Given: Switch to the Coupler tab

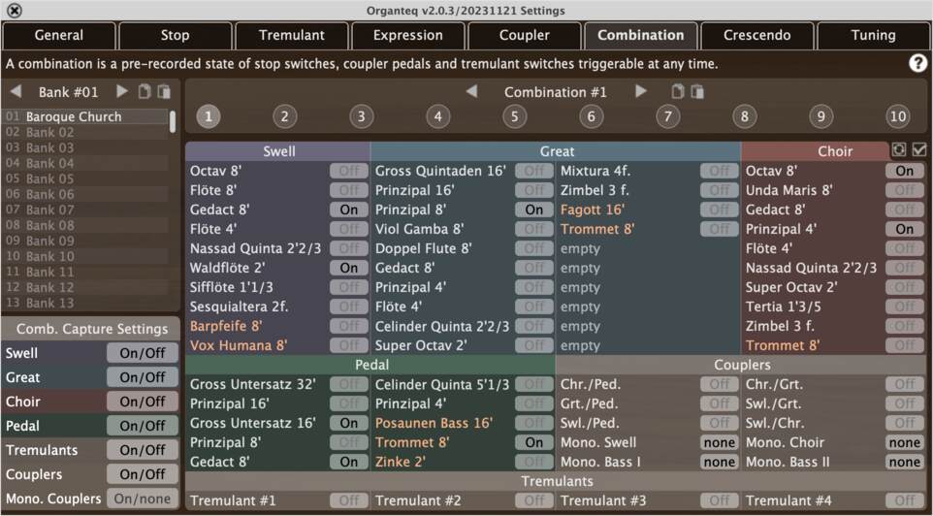Looking at the screenshot, I should [525, 36].
